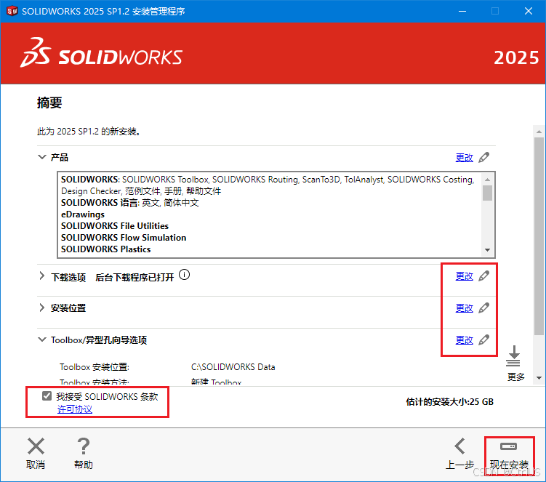The width and height of the screenshot is (546, 482).
Task: Start install with 现在安装 icon
Action: point(508,446)
